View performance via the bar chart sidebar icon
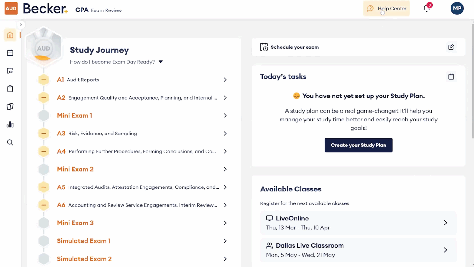Viewport: 474px width, 267px height. click(10, 124)
